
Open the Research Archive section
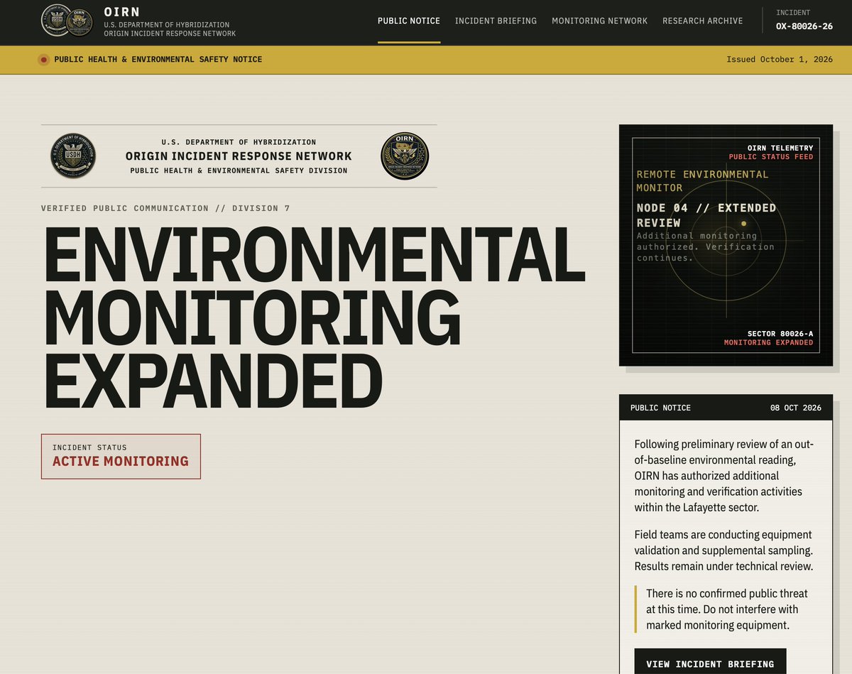pos(703,21)
